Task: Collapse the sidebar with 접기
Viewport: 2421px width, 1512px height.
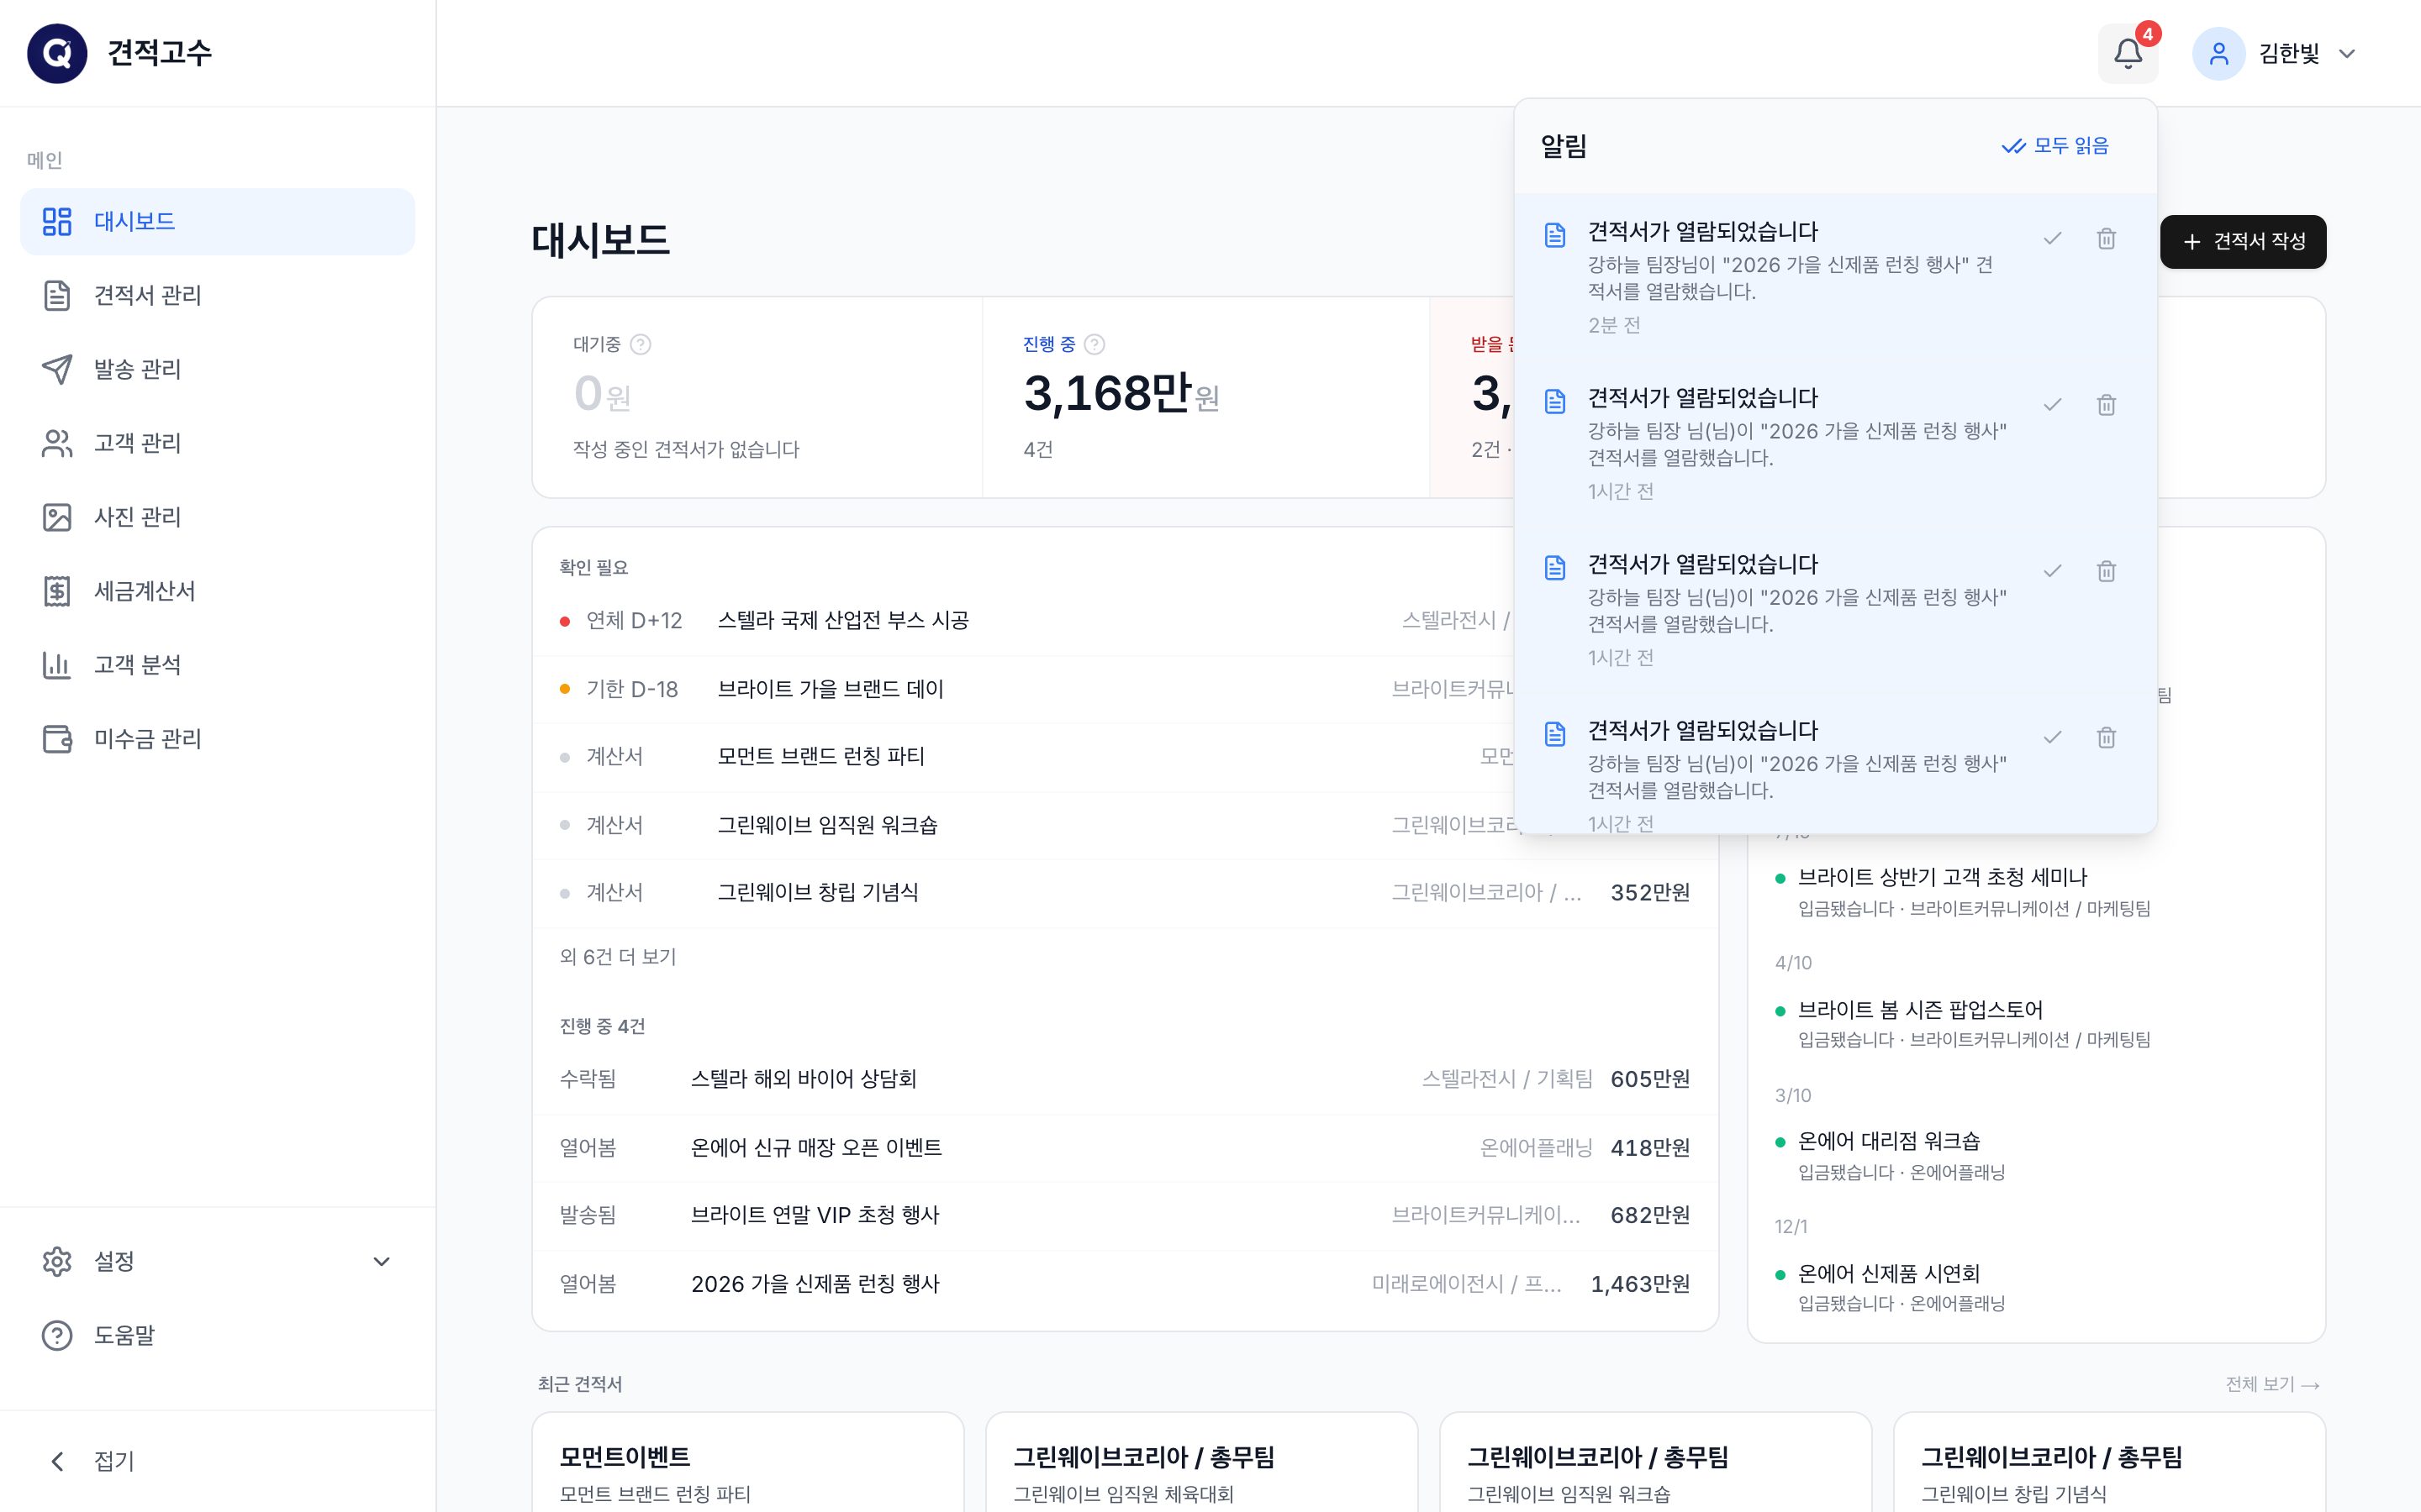Action: pyautogui.click(x=217, y=1461)
